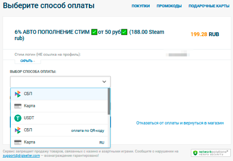Image resolution: width=233 pixels, height=161 pixels.
Task: Click the green checkmark before 'от 50 руб'
Action: [94, 32]
